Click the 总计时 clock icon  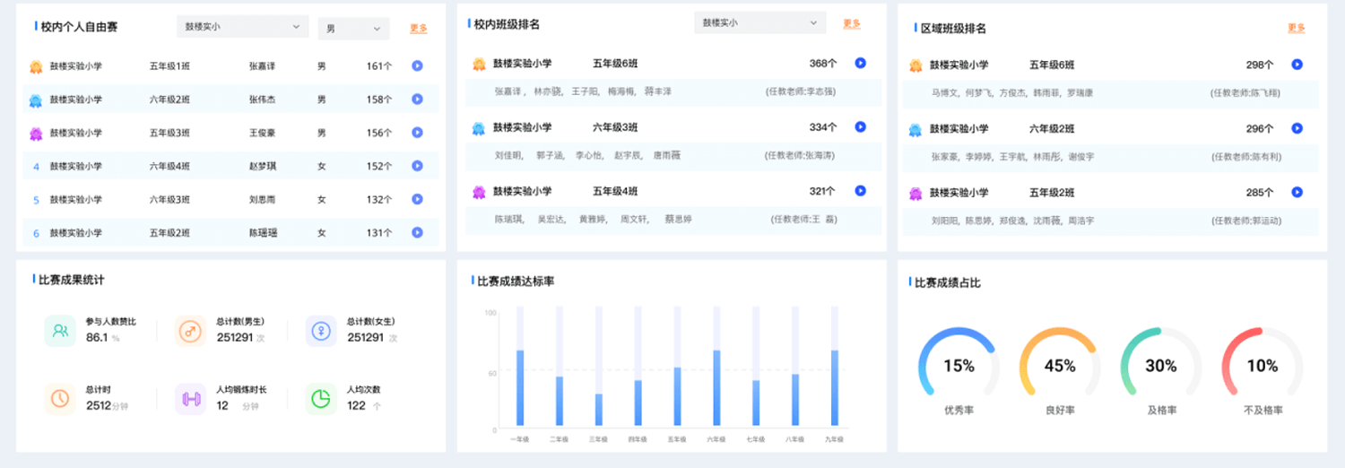[x=60, y=398]
